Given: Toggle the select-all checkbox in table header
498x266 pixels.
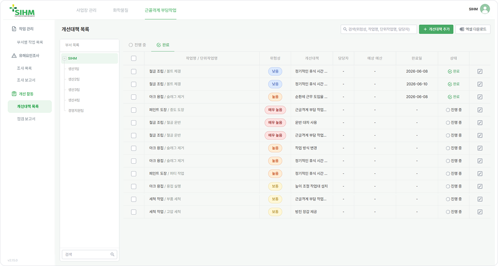Looking at the screenshot, I should coord(134,59).
